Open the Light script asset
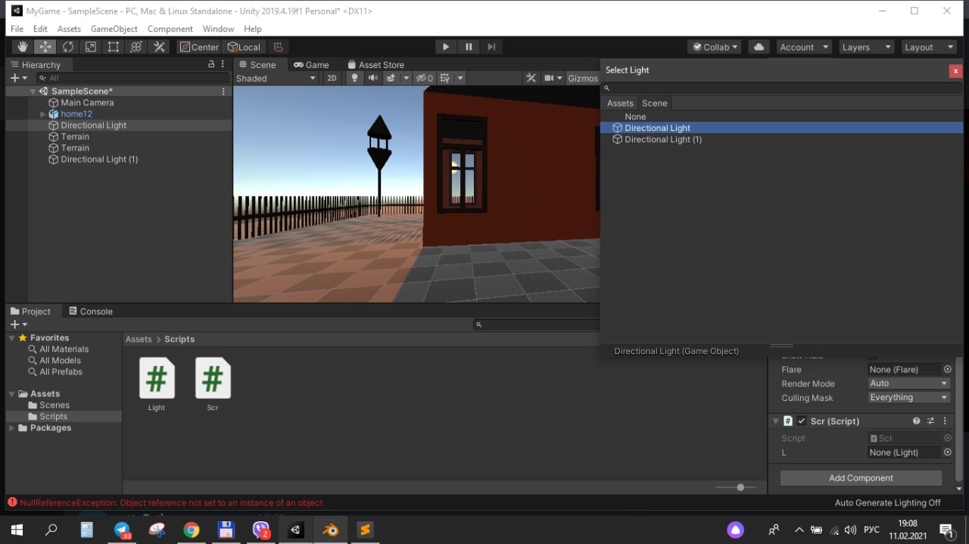 pos(157,384)
